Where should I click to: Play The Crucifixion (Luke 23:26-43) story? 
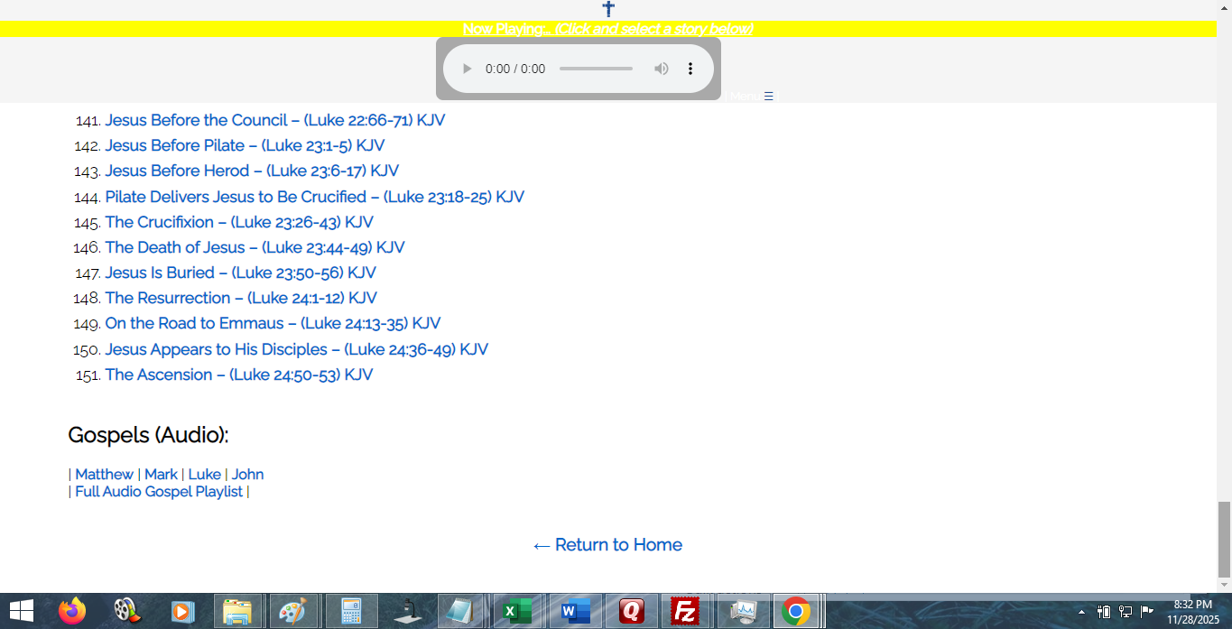(238, 222)
